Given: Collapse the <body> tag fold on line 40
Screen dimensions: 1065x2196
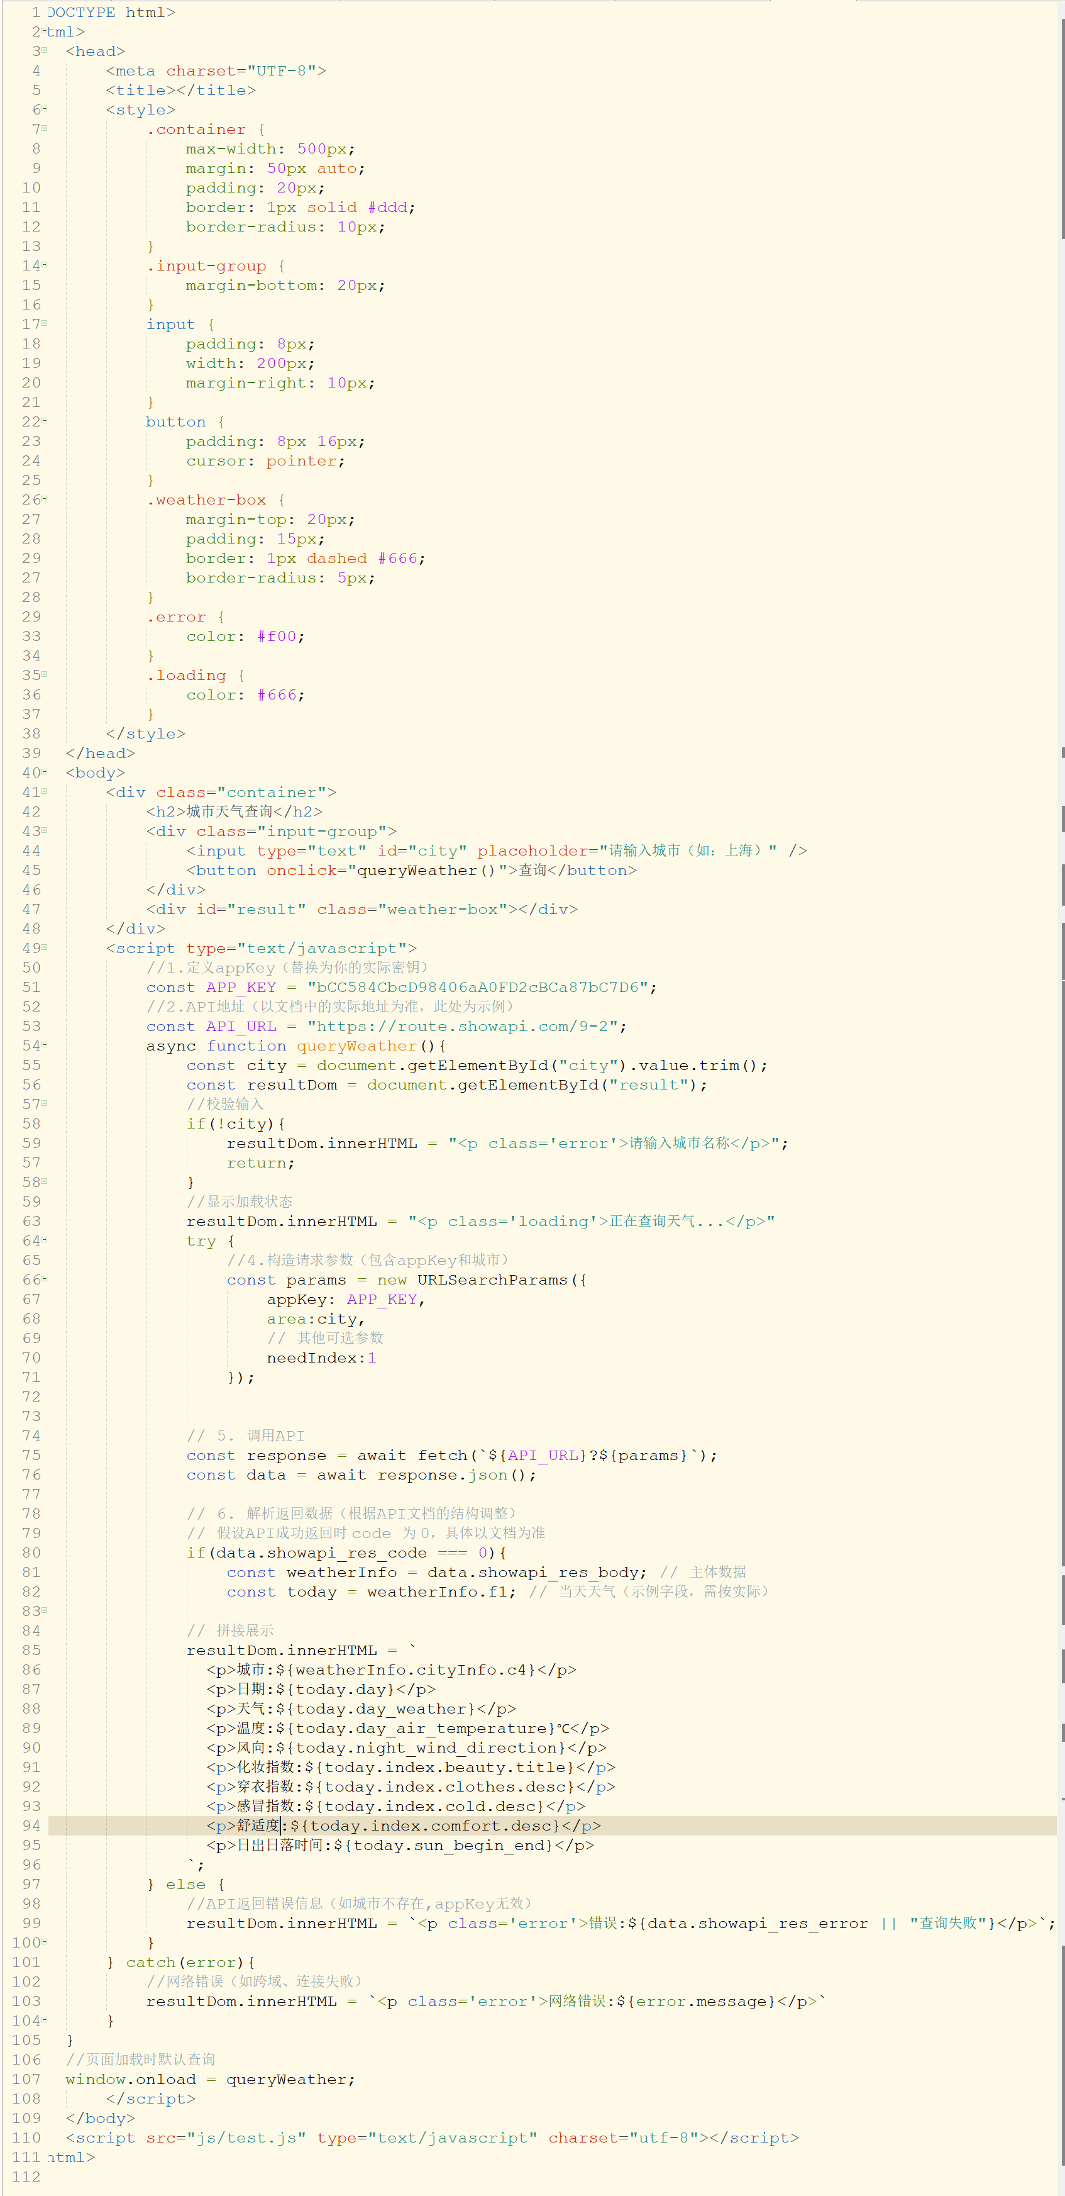Looking at the screenshot, I should [x=44, y=772].
